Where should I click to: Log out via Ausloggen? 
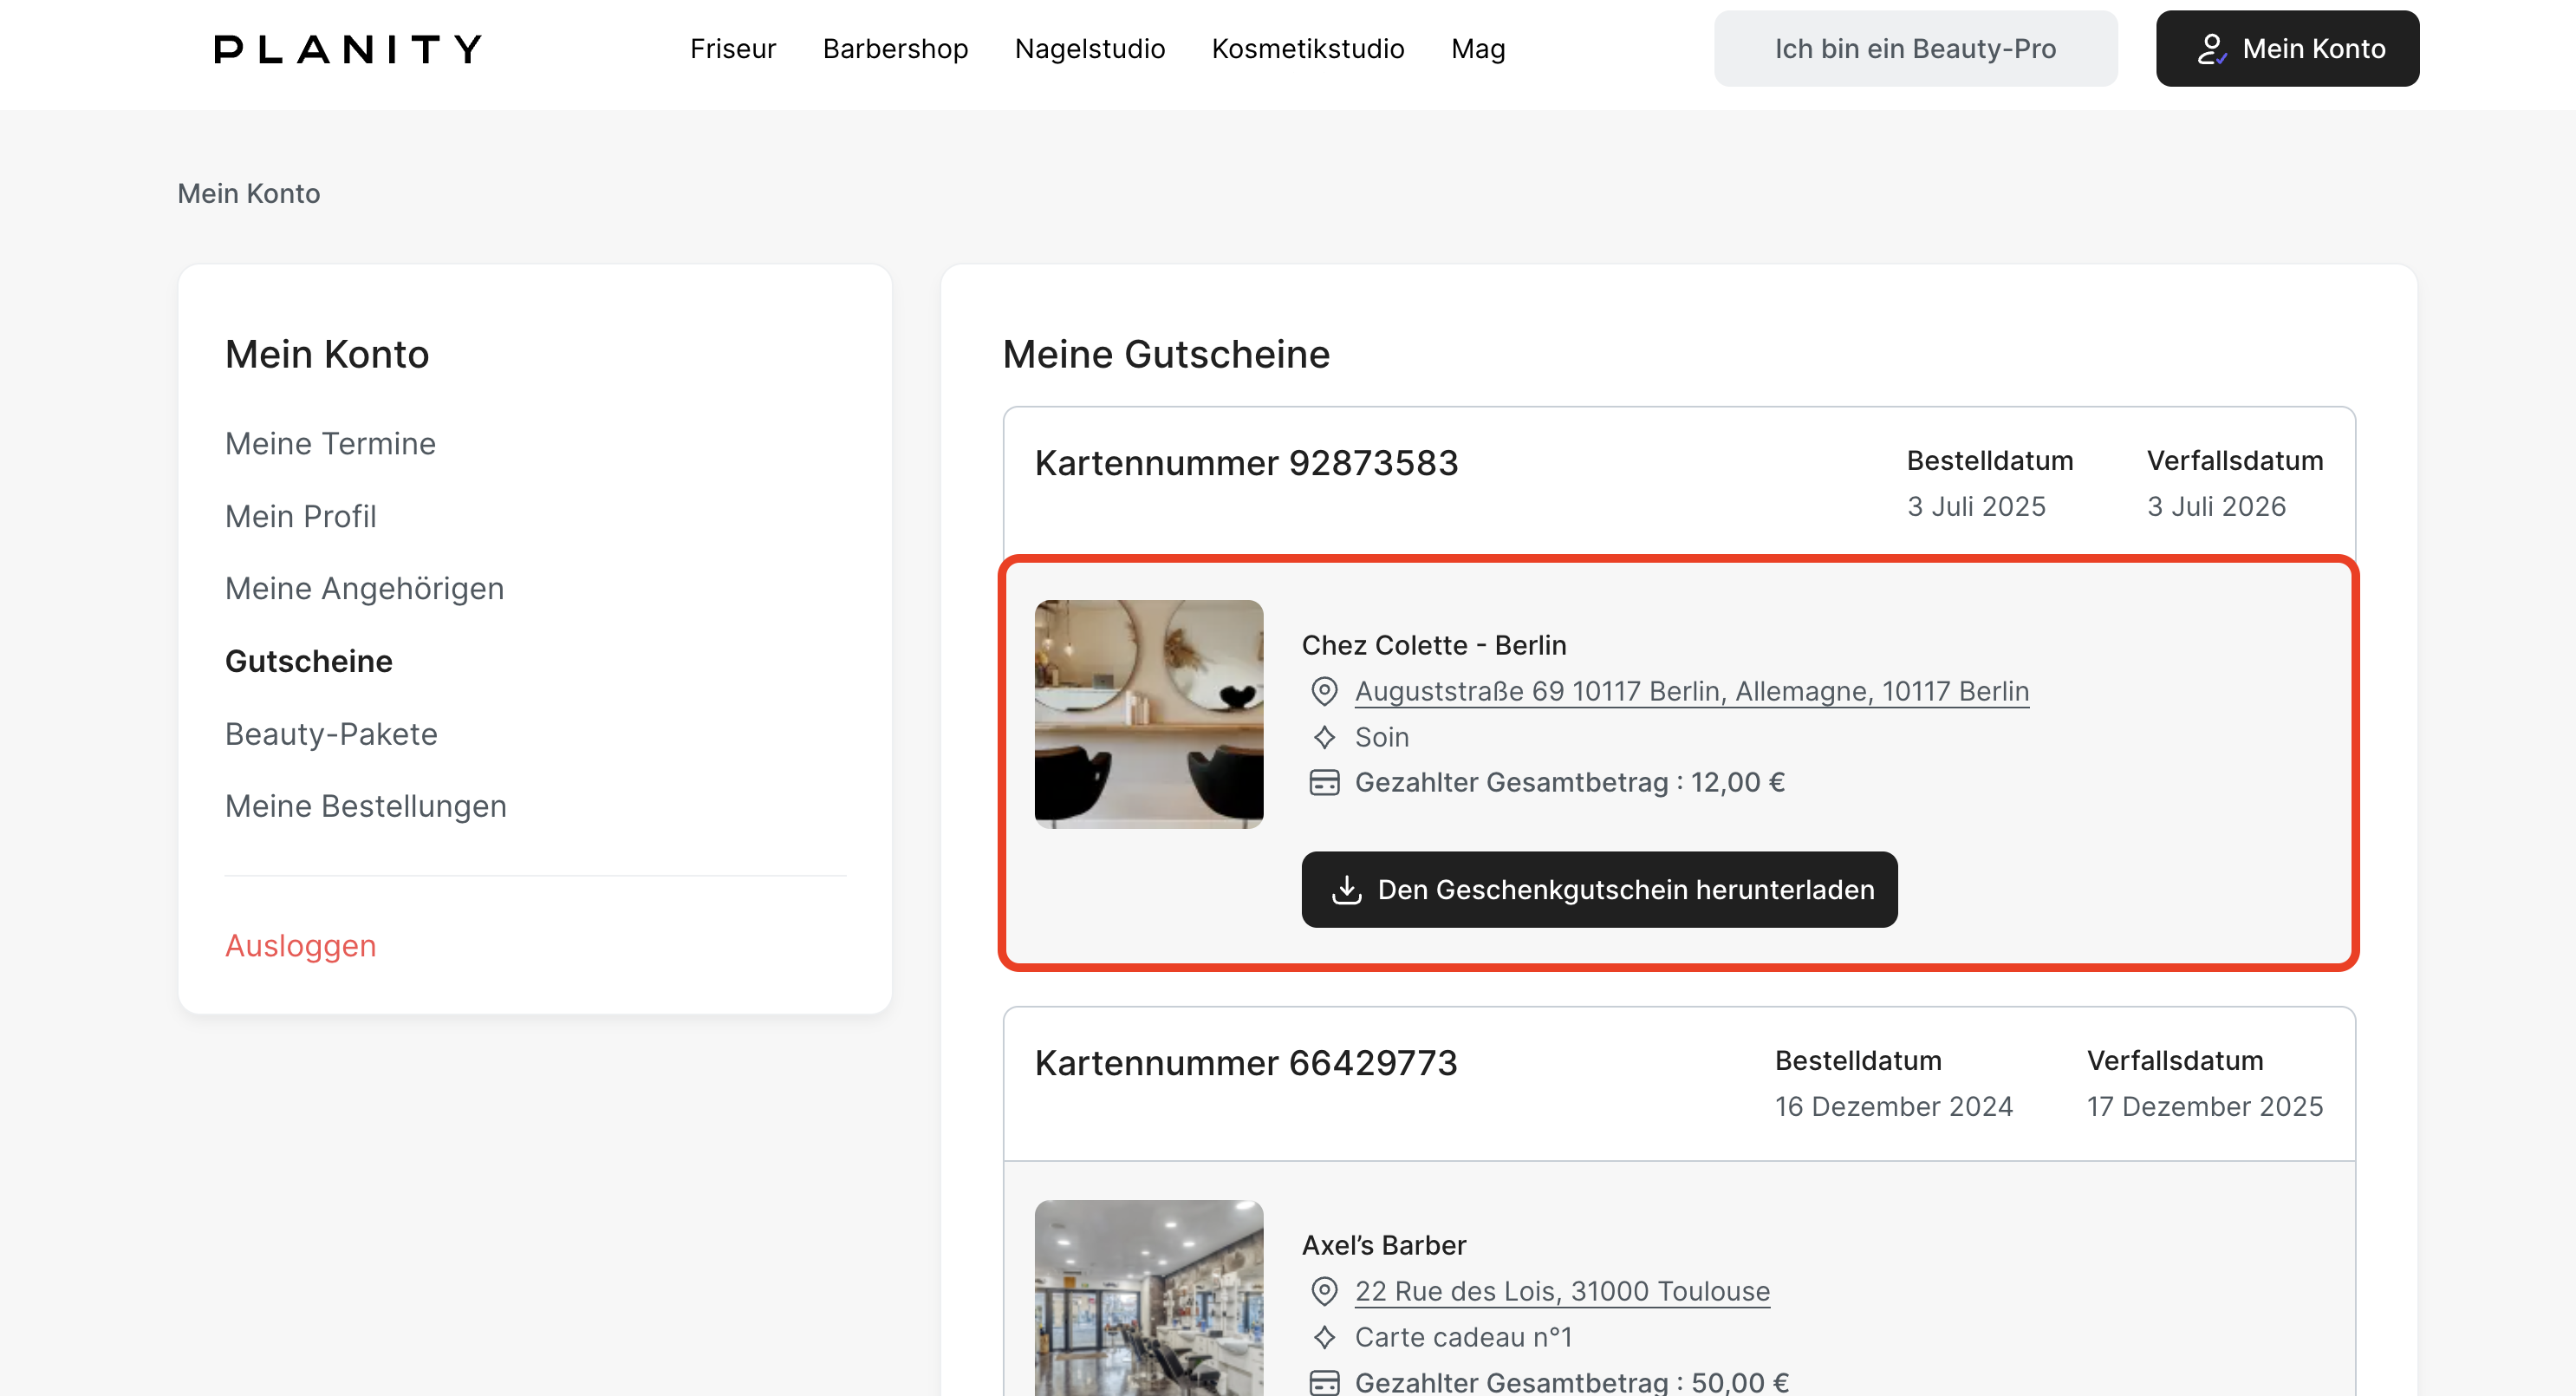[x=300, y=944]
